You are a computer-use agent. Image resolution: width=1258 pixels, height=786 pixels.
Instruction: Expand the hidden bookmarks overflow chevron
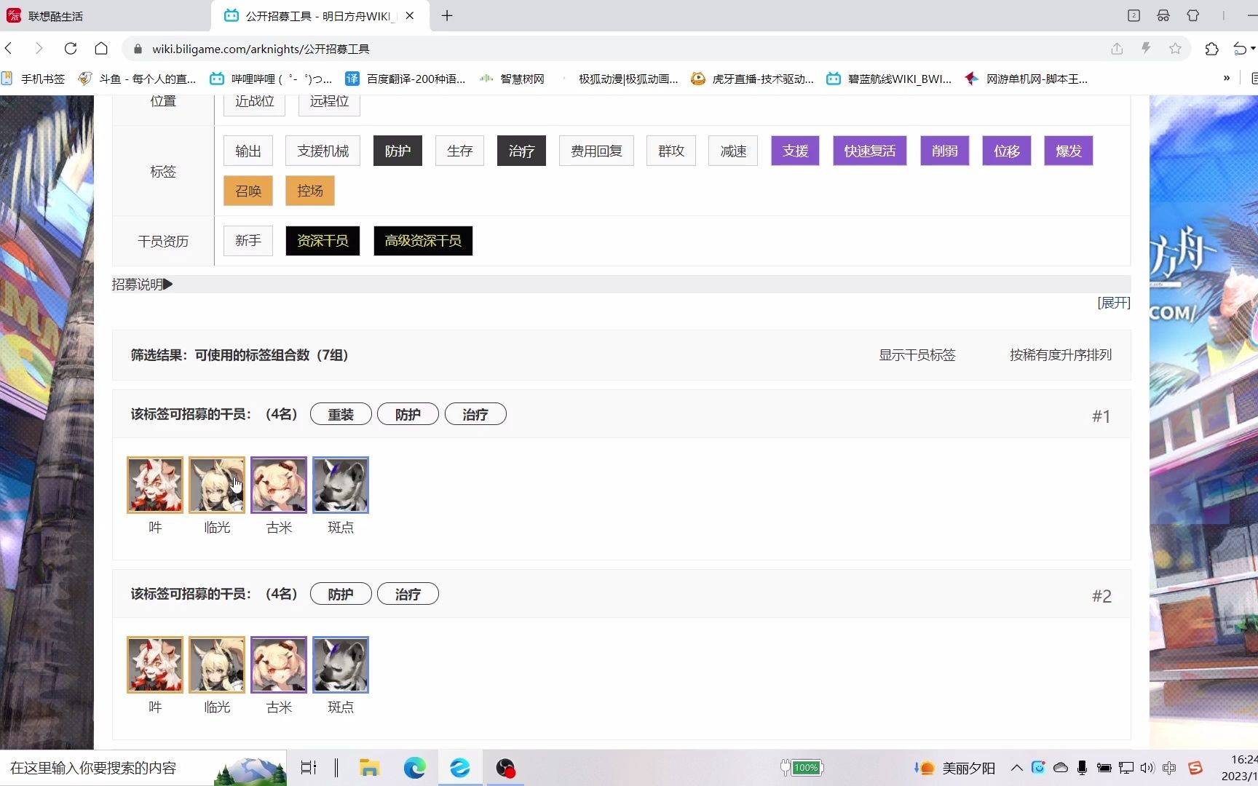pyautogui.click(x=1227, y=79)
